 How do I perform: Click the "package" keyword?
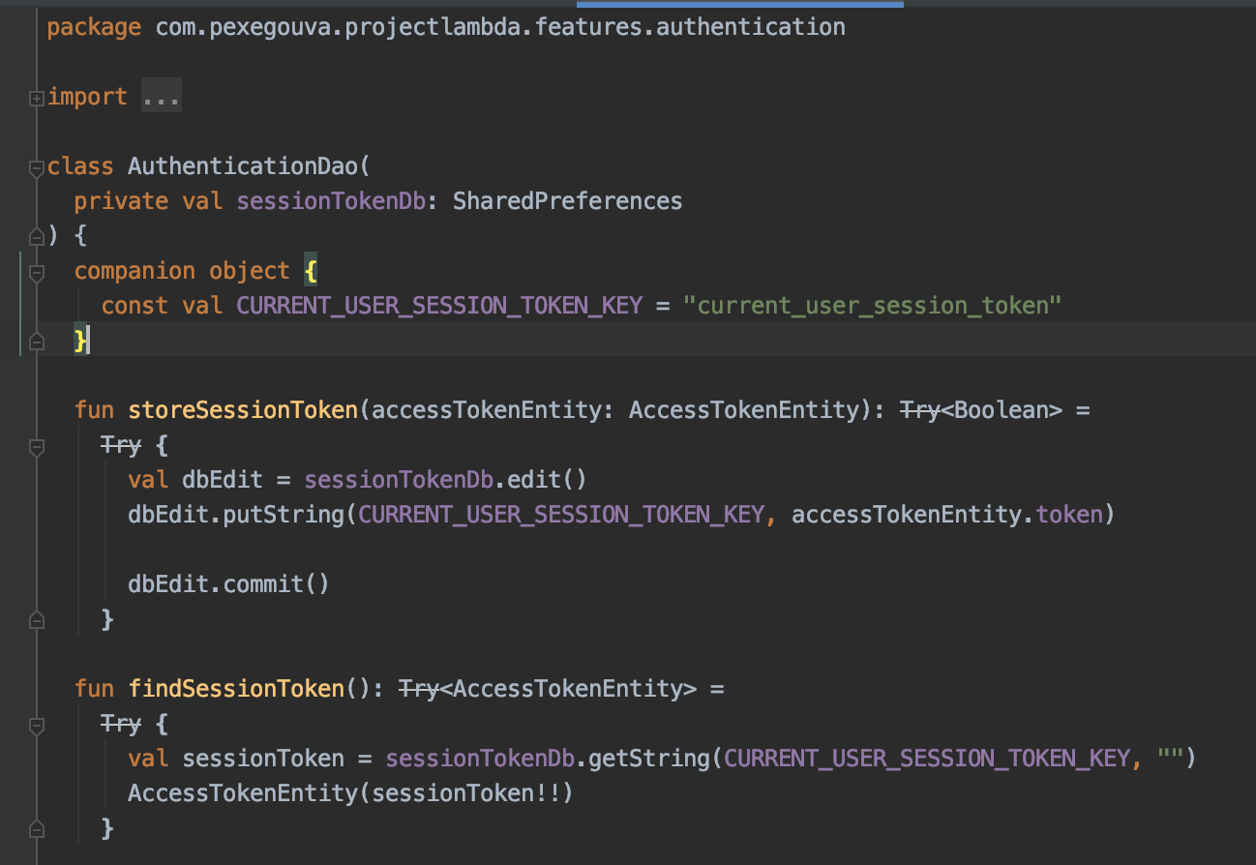point(94,27)
